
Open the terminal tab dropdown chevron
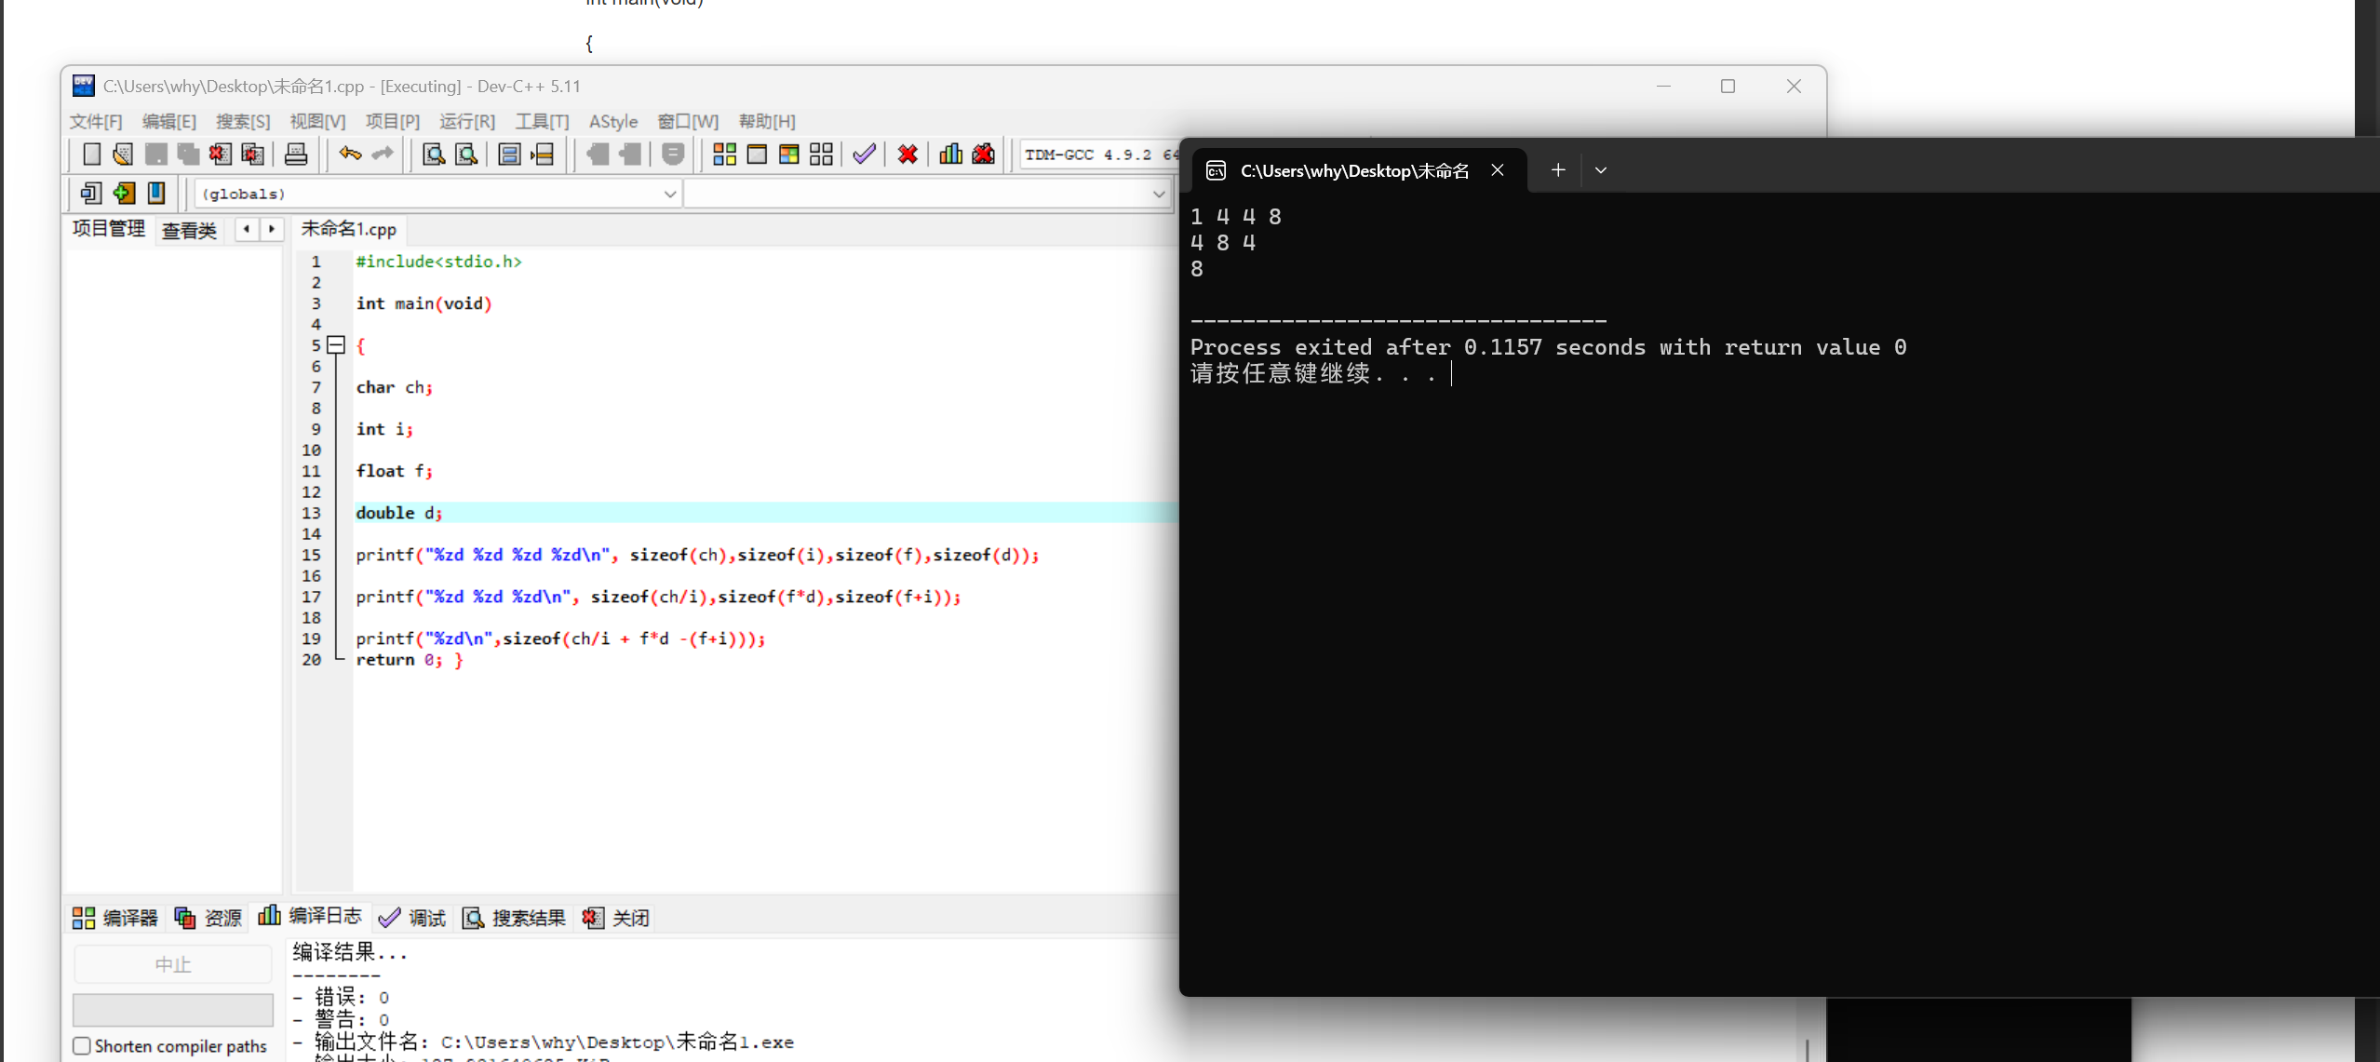(1600, 170)
